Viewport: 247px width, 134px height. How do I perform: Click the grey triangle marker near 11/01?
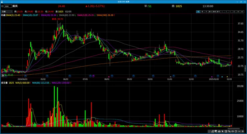(171, 77)
